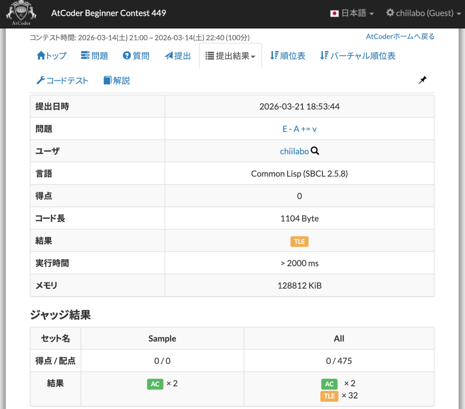This screenshot has width=465, height=409.
Task: Click the submission time 2026-03-21 18:53:44
Action: (300, 106)
